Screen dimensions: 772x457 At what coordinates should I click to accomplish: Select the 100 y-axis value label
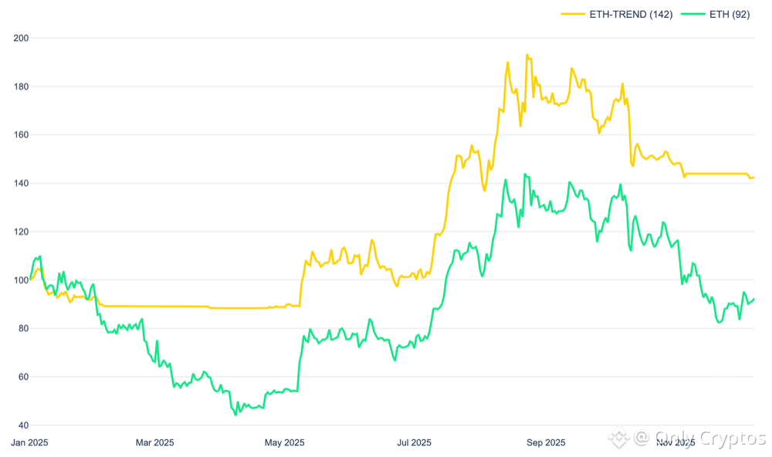(x=21, y=280)
